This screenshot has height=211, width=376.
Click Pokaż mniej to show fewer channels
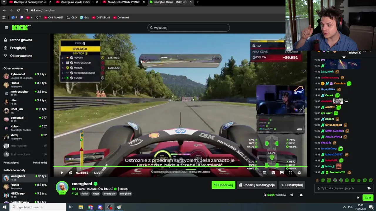click(x=40, y=163)
